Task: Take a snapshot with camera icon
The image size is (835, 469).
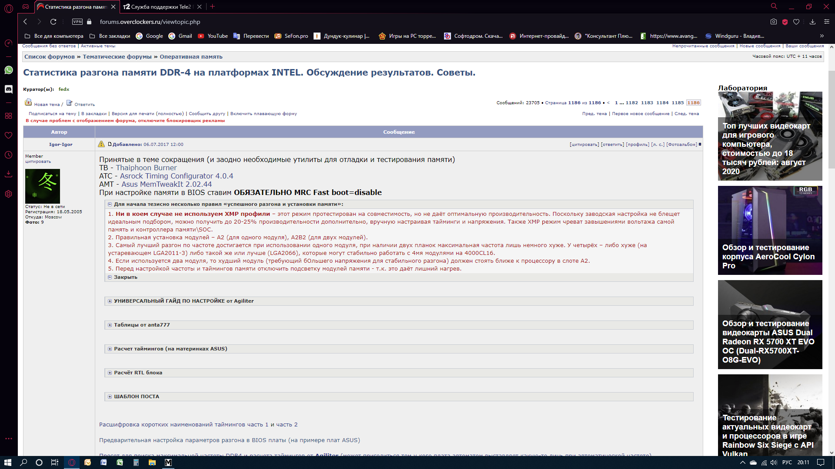Action: tap(773, 22)
